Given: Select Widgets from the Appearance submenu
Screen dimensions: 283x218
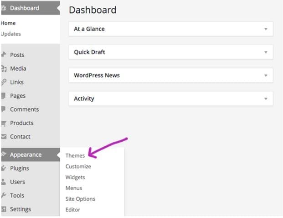Looking at the screenshot, I should click(75, 177).
